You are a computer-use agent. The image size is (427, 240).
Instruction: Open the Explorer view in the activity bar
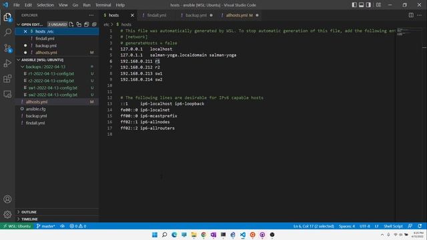point(7,17)
